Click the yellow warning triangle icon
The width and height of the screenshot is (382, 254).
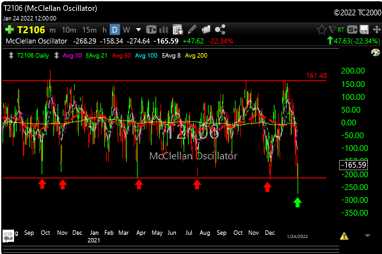click(x=344, y=236)
